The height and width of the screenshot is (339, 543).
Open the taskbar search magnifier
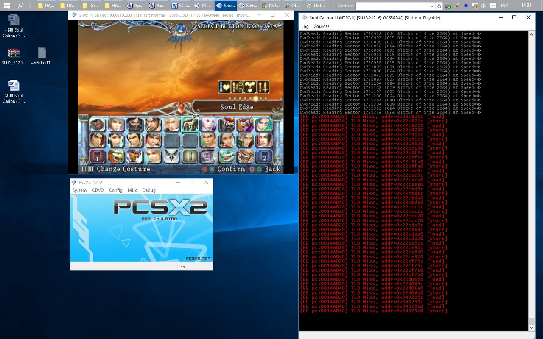click(20, 6)
